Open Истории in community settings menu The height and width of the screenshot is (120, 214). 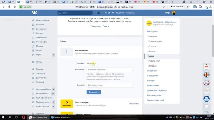click(x=152, y=66)
